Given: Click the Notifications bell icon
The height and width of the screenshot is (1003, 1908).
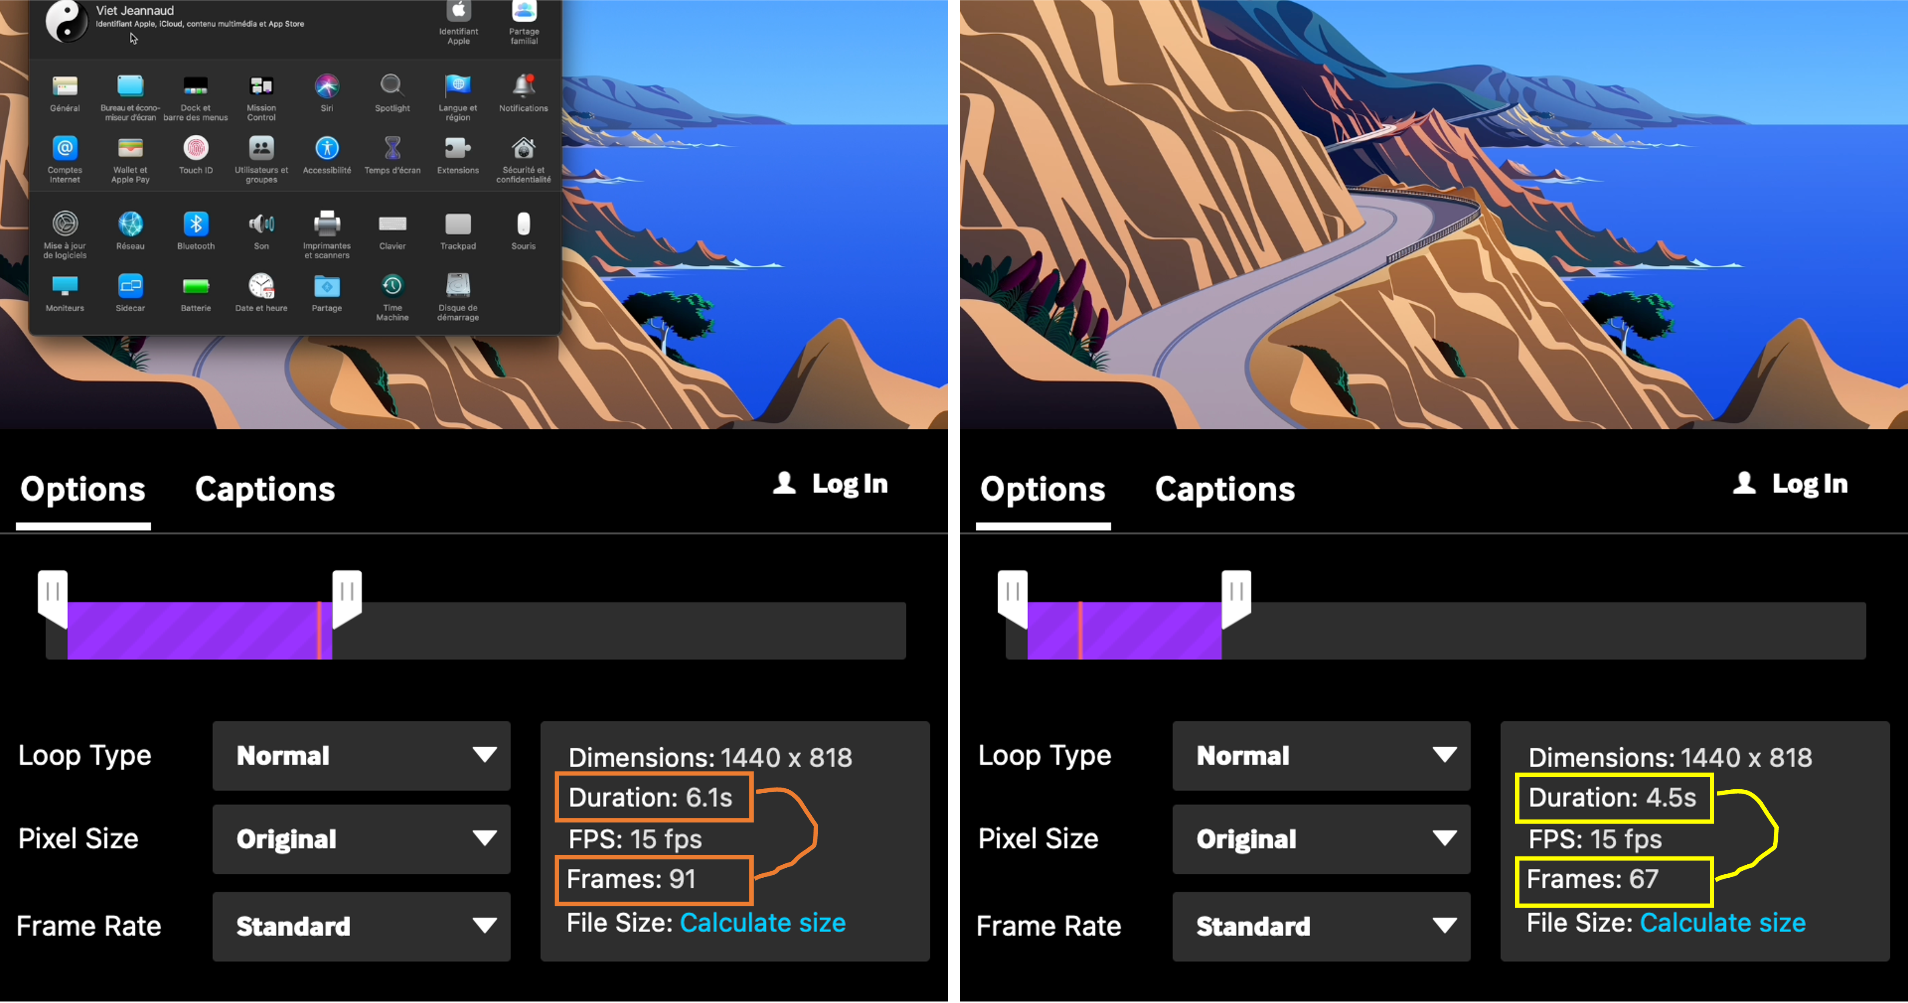Looking at the screenshot, I should click(523, 87).
